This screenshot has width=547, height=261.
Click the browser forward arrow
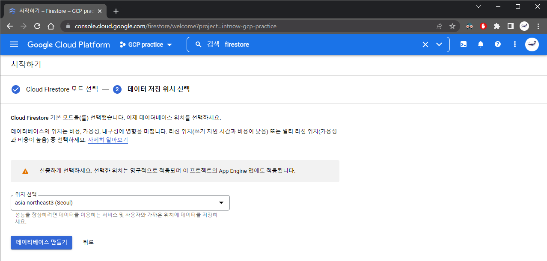(x=24, y=26)
